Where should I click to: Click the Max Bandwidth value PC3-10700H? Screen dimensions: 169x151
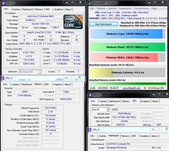coord(124,117)
